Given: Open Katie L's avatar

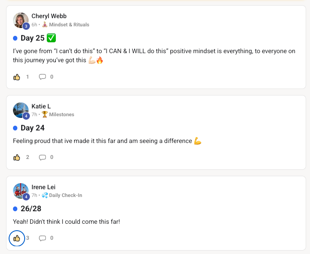Looking at the screenshot, I should [x=20, y=110].
